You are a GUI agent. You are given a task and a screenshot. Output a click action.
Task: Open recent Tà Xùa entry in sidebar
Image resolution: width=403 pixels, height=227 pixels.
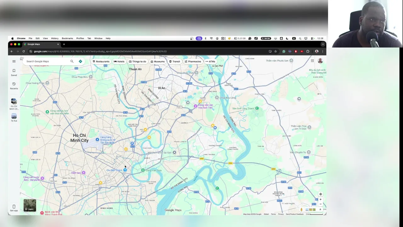pyautogui.click(x=14, y=118)
